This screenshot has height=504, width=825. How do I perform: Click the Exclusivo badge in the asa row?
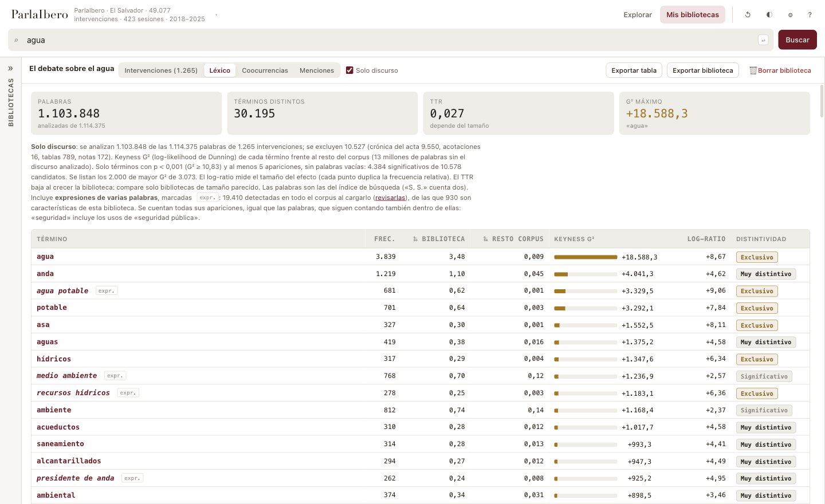click(x=757, y=325)
